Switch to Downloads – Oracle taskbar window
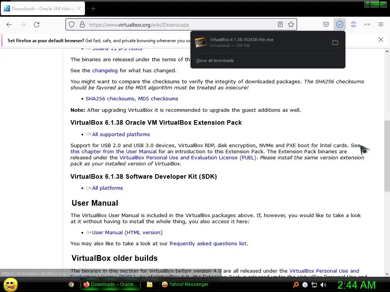The height and width of the screenshot is (292, 390). (x=110, y=284)
